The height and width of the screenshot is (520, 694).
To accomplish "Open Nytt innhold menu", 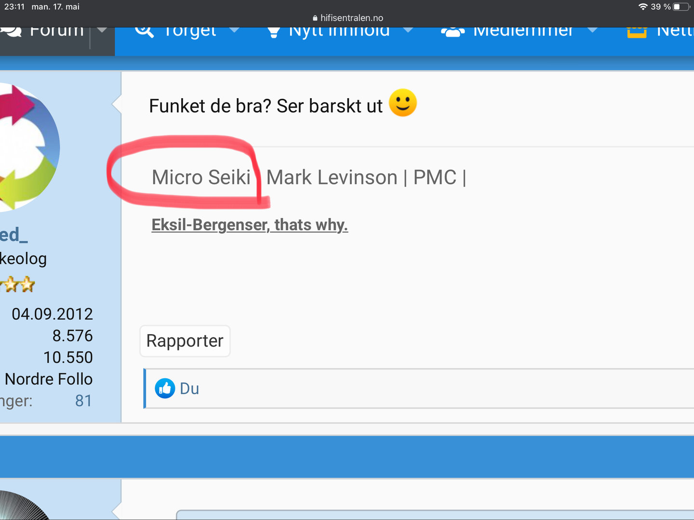I will 339,32.
